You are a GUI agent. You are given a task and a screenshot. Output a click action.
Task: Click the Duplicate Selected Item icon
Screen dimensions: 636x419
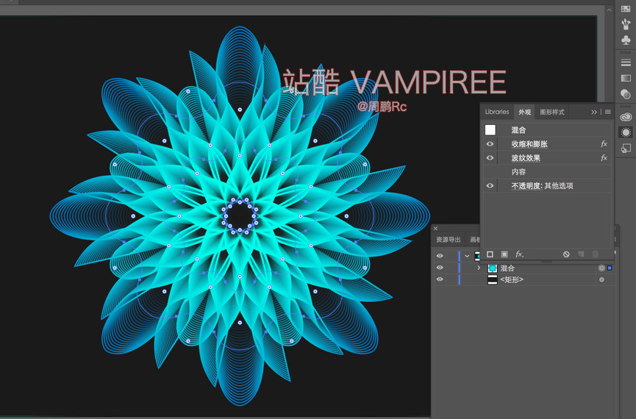pyautogui.click(x=581, y=254)
